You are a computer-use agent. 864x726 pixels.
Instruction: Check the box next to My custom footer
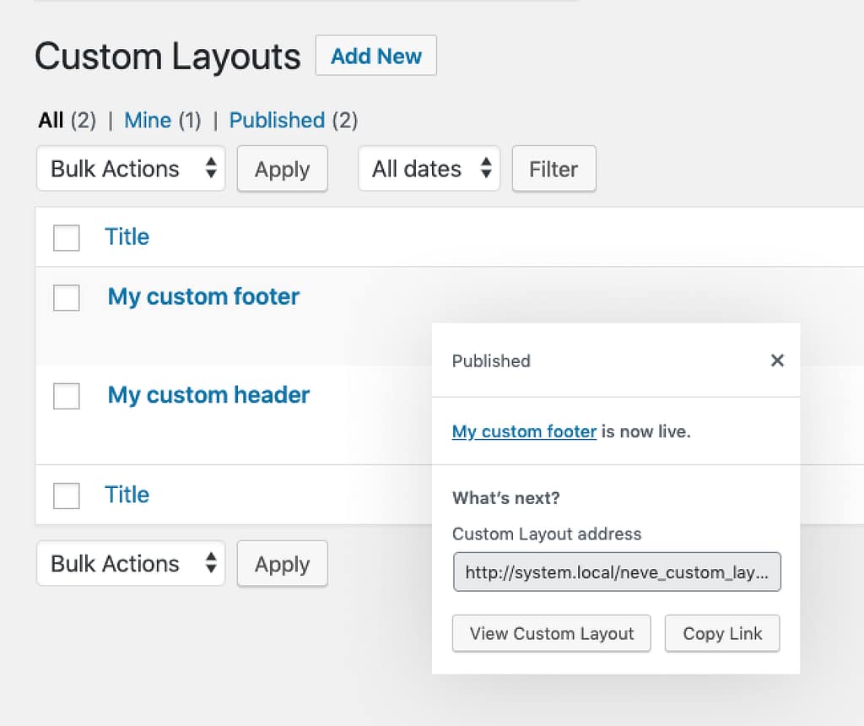pos(66,298)
